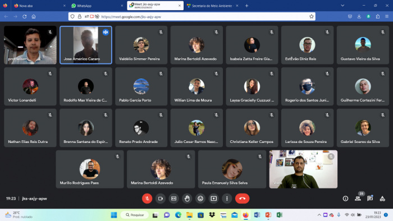The image size is (393, 221).
Task: Start presenting your screen
Action: coord(213,199)
